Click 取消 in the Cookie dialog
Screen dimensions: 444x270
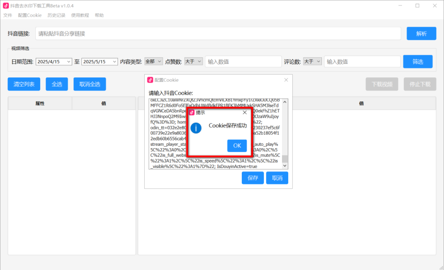[x=277, y=178]
